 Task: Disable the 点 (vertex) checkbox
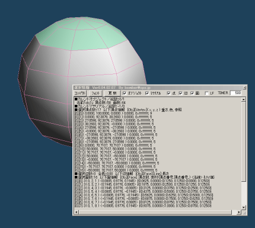click(168, 93)
